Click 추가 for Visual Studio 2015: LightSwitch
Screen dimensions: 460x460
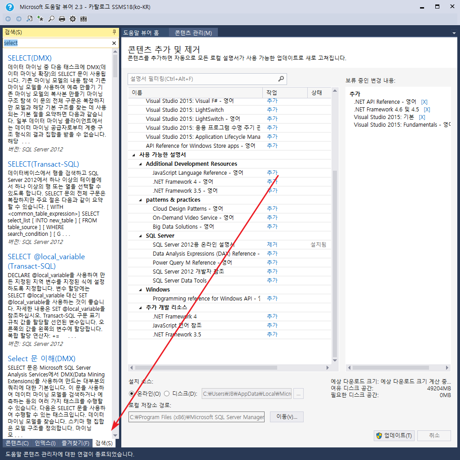[x=272, y=110]
